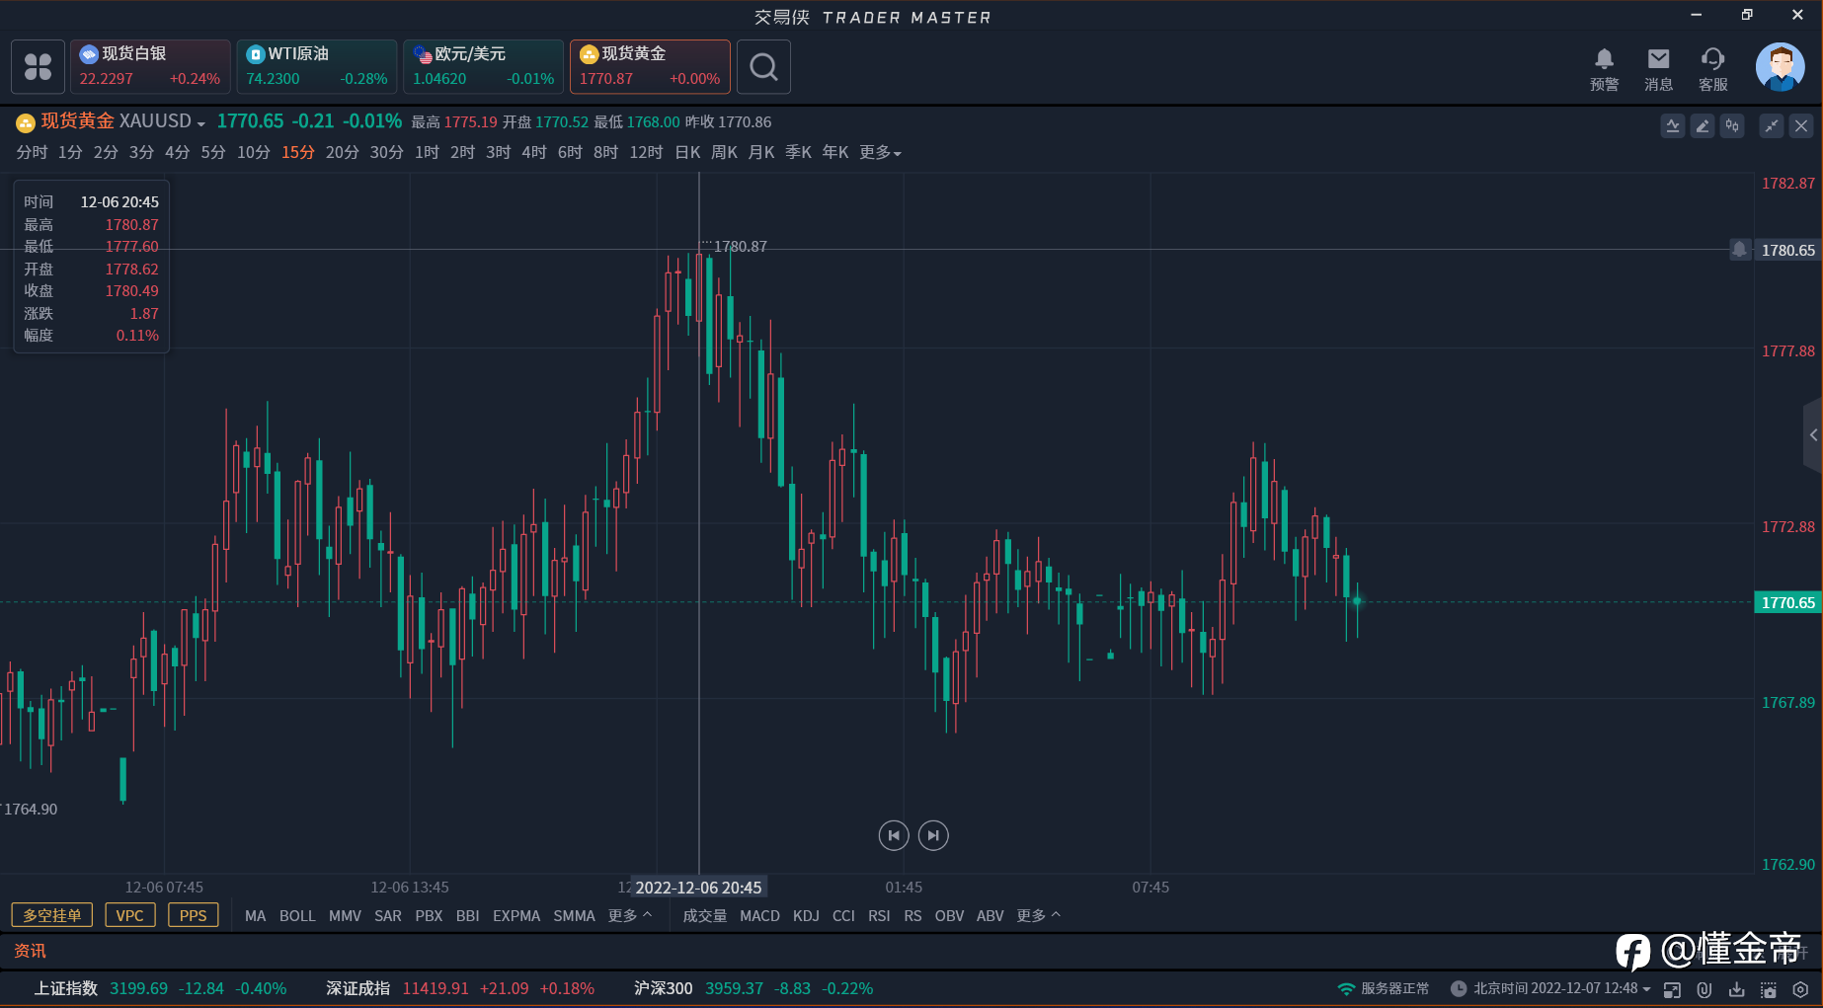Image resolution: width=1823 pixels, height=1008 pixels.
Task: Switch to the 日K timeframe
Action: [x=687, y=152]
